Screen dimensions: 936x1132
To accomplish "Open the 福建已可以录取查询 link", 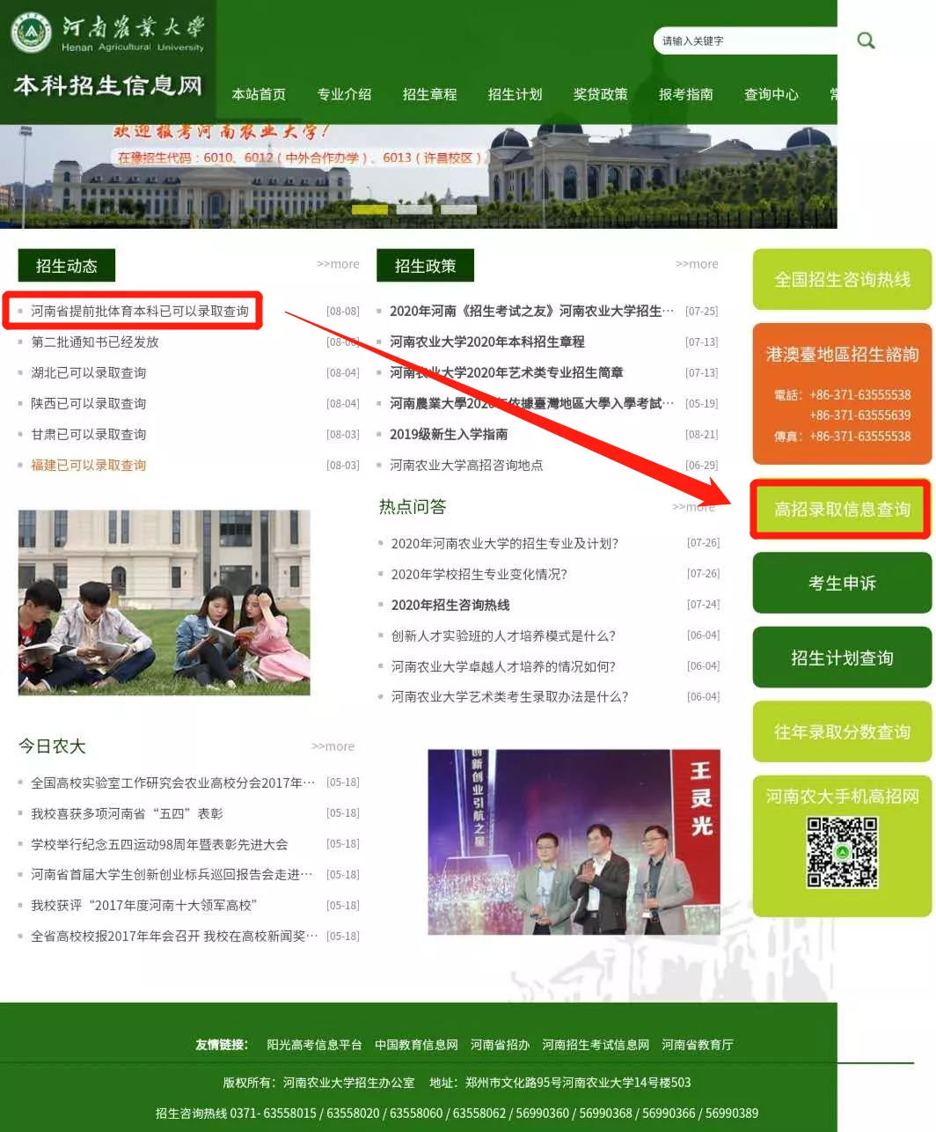I will coord(88,465).
